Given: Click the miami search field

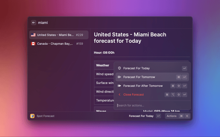Looking at the screenshot, I should coord(103,23).
